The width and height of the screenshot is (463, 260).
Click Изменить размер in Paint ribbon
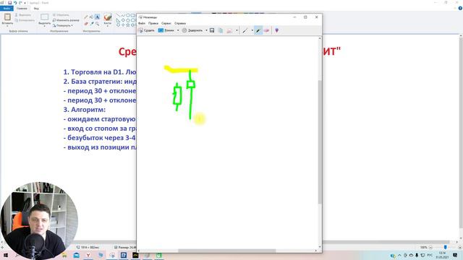pyautogui.click(x=66, y=20)
